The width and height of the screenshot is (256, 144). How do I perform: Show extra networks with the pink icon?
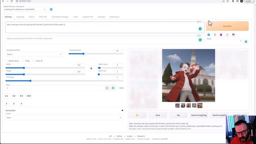[x=221, y=35]
